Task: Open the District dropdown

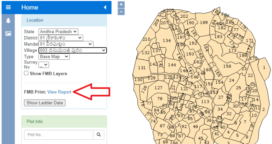Action: point(61,38)
